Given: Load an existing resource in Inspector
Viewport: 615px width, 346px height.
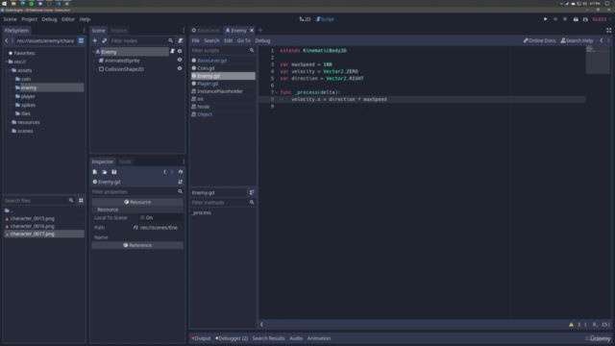Looking at the screenshot, I should point(105,172).
